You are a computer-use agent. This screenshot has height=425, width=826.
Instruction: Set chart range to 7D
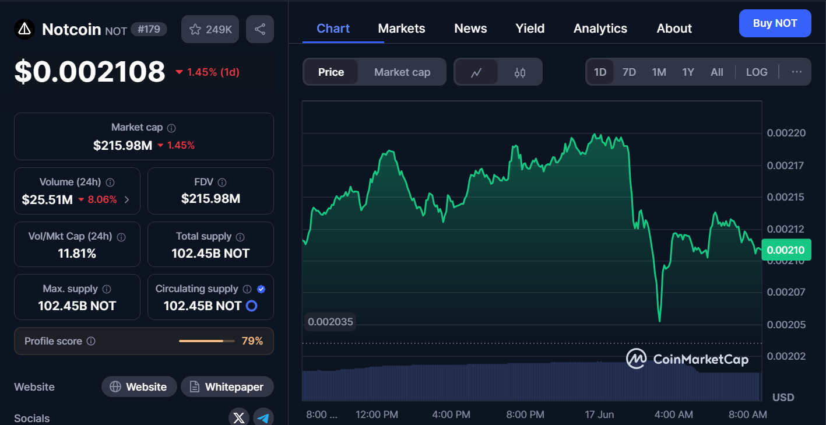629,72
